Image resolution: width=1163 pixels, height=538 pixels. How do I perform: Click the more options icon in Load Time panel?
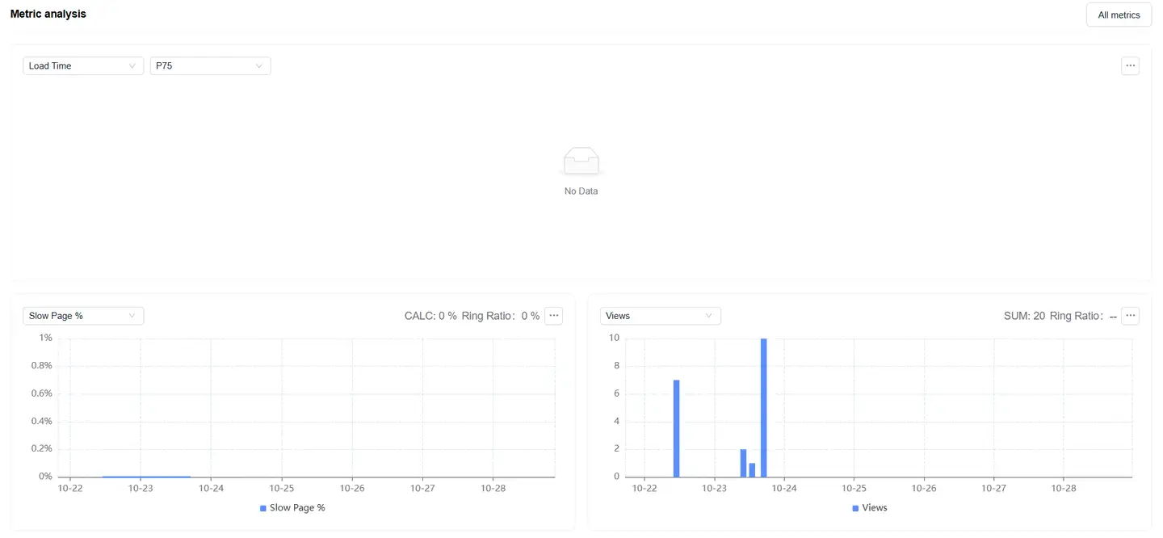click(x=1130, y=65)
